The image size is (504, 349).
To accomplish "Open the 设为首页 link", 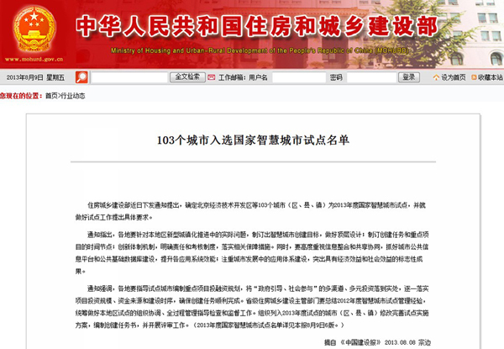I will tap(454, 77).
